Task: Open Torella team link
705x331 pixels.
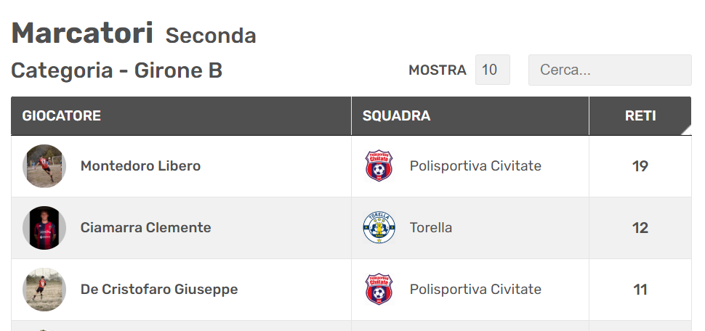Action: pos(431,228)
